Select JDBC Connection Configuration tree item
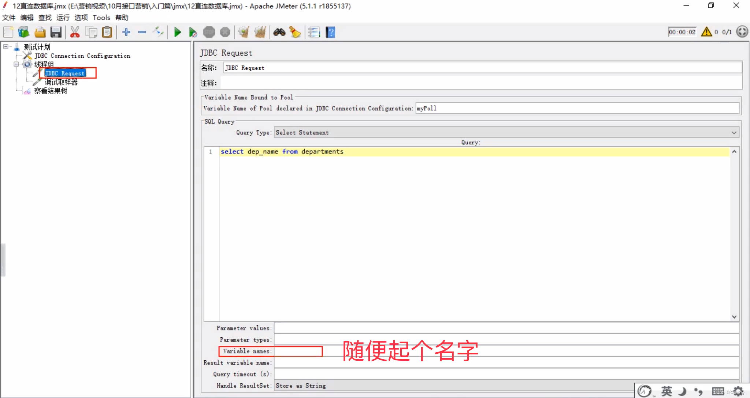Screen dimensions: 750x398 point(82,56)
